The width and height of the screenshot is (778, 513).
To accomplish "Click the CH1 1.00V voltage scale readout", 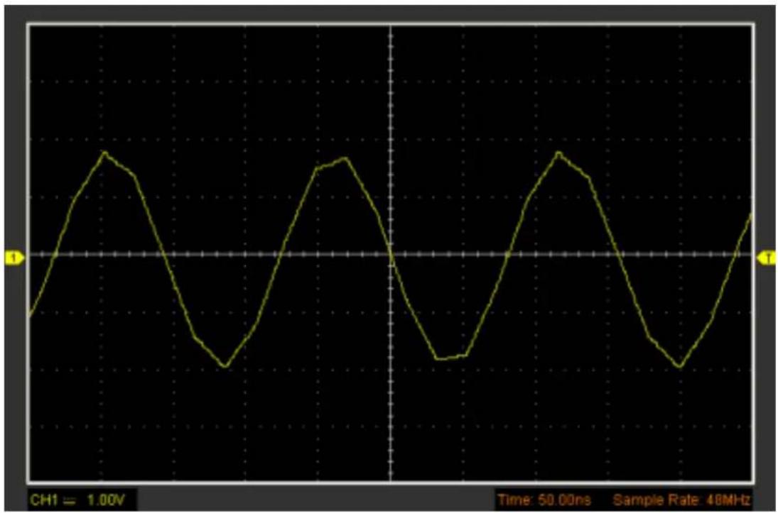I will 77,500.
